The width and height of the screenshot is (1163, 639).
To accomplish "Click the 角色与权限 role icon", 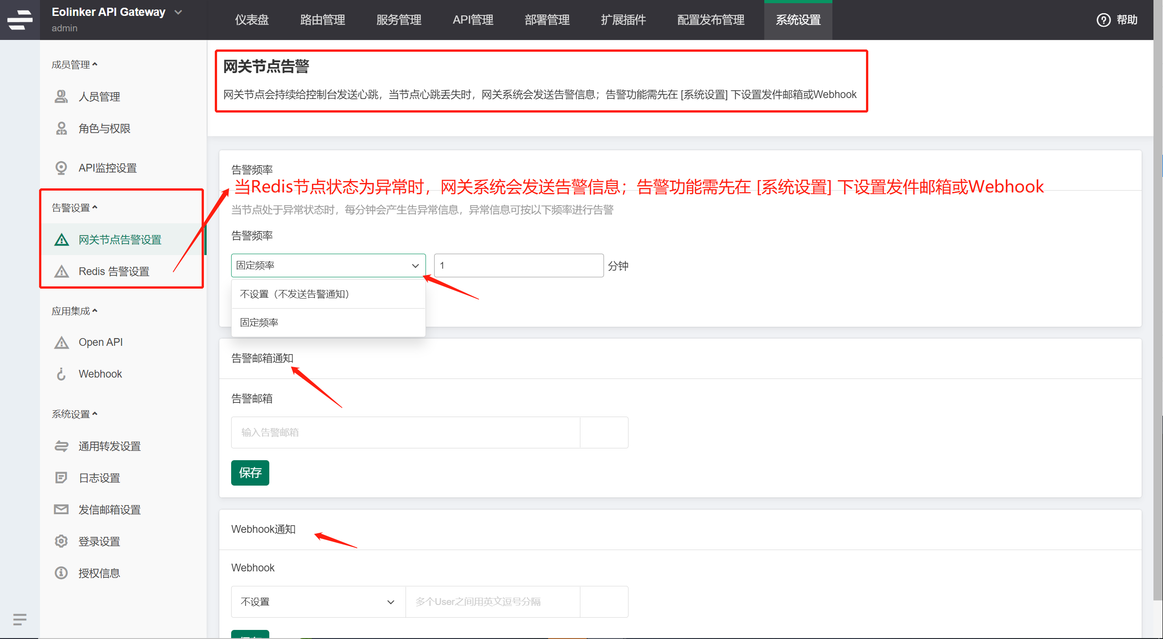I will click(x=61, y=128).
